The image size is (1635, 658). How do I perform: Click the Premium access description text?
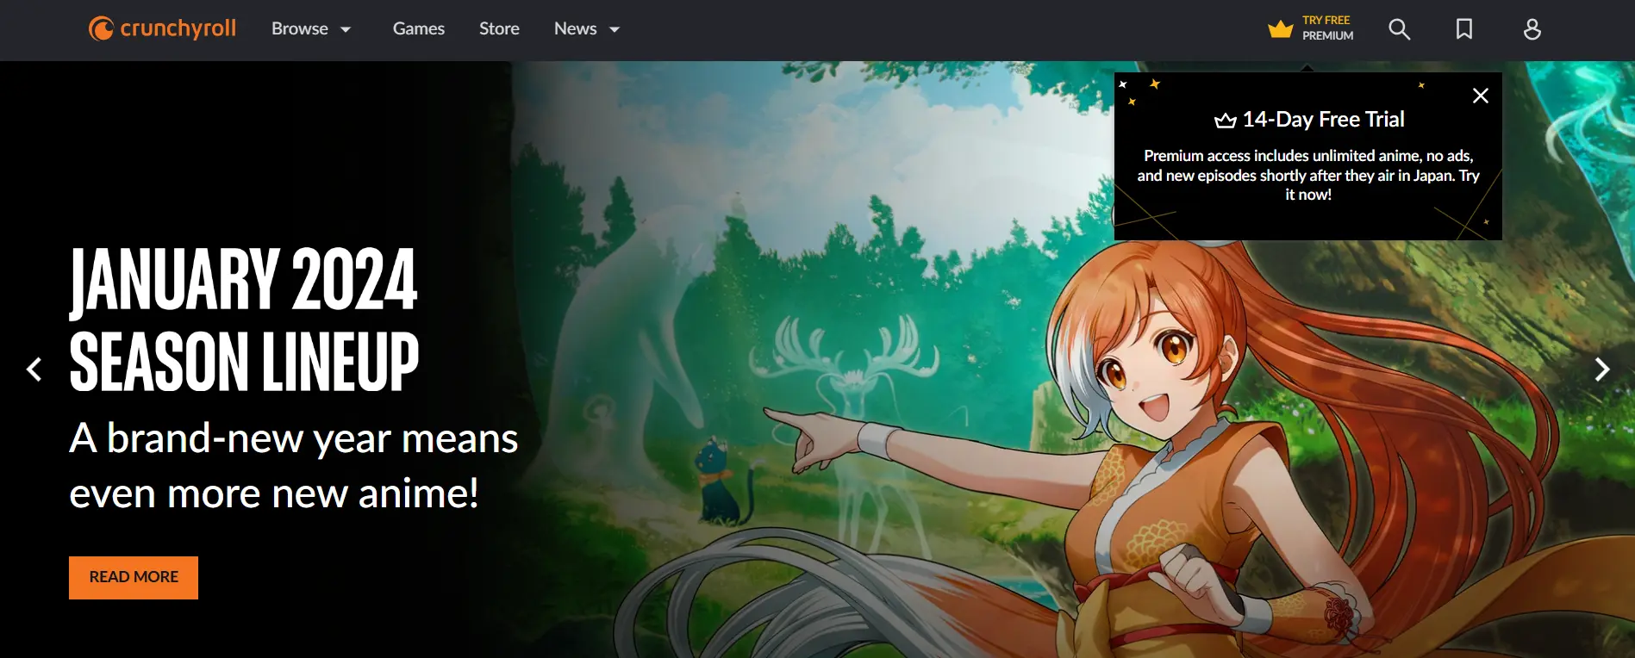pyautogui.click(x=1307, y=176)
